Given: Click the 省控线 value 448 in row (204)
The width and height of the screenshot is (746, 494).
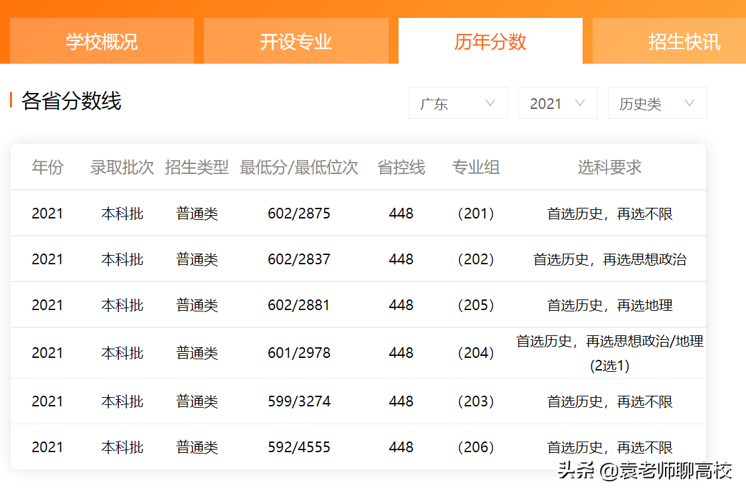Looking at the screenshot, I should click(x=401, y=353).
